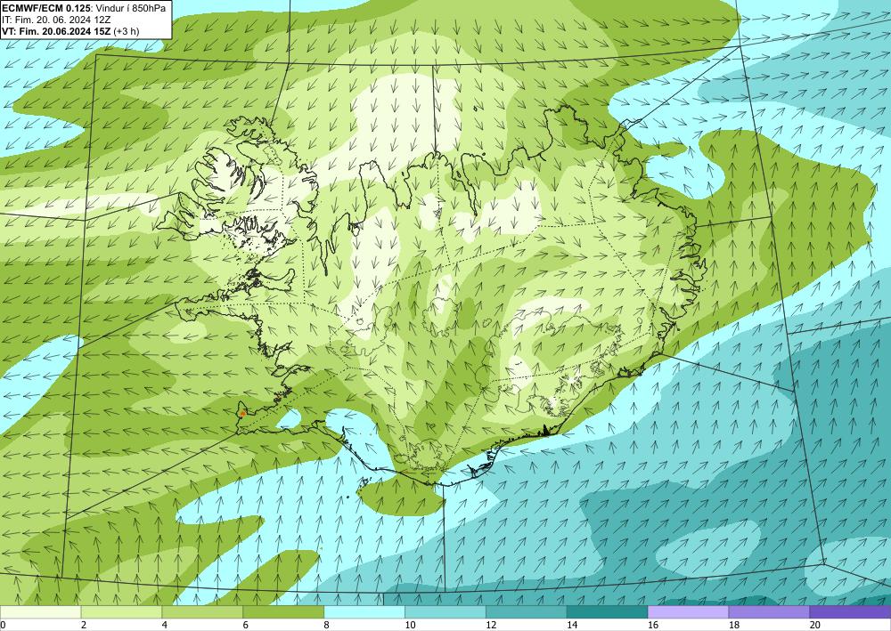The image size is (891, 631).
Task: Click the '(+3 h)' forecast offset text
Action: [127, 31]
